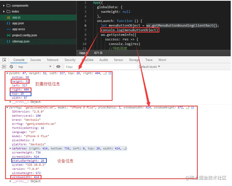Viewport: 232px width, 186px height.
Task: Click the 'batteryLevel: 100' entry
Action: pyautogui.click(x=26, y=116)
